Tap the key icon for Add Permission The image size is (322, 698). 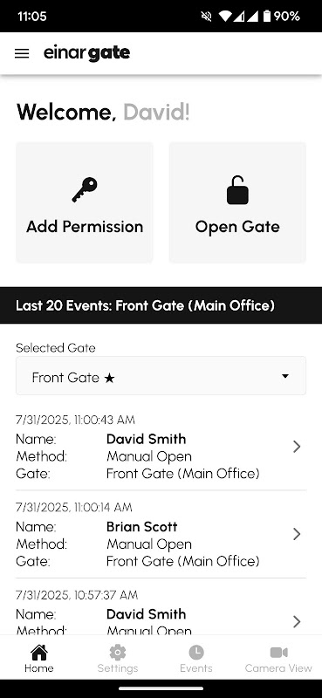pos(85,190)
